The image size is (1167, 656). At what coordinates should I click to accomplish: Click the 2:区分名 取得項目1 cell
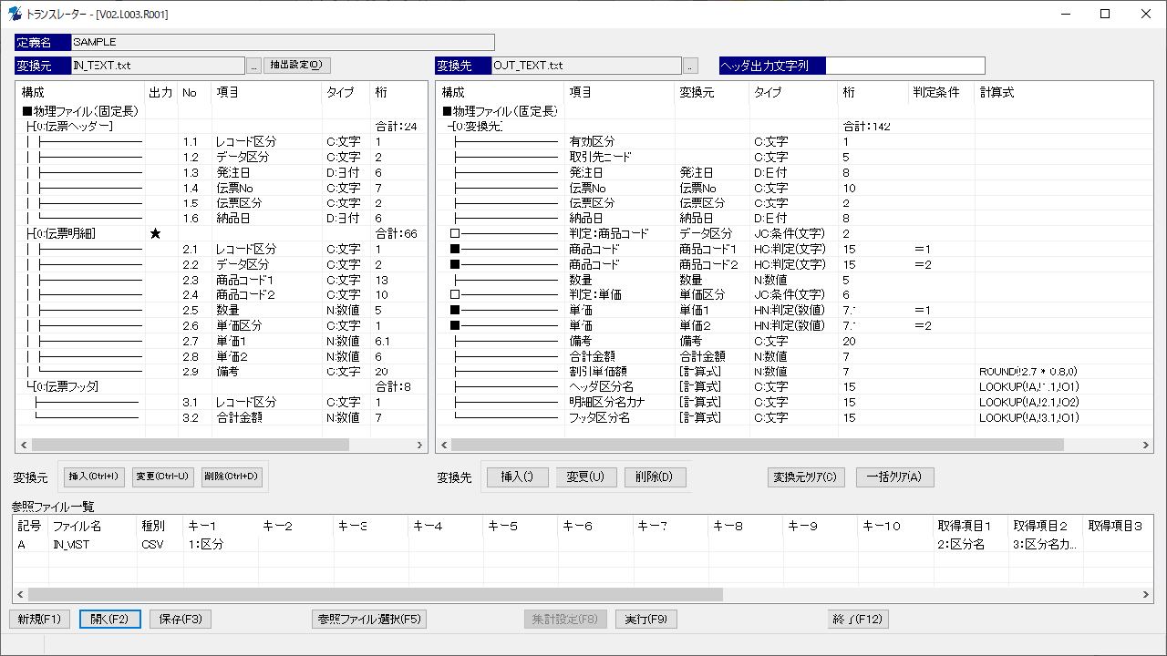(961, 545)
